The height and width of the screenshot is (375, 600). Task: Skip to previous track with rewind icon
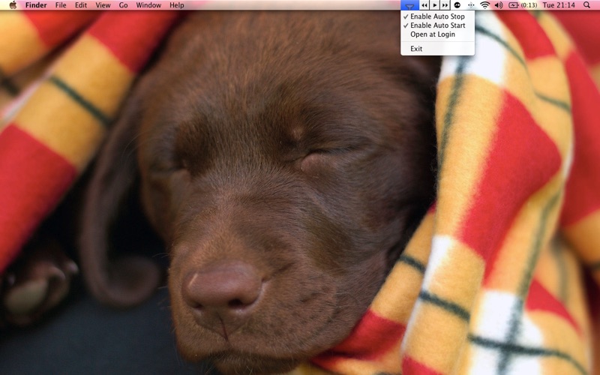[424, 5]
